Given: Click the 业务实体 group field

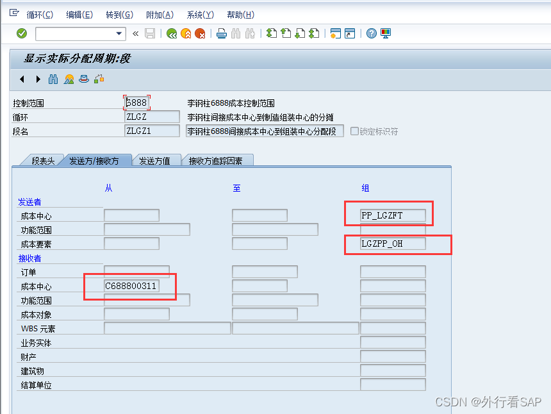Looking at the screenshot, I should coord(393,342).
